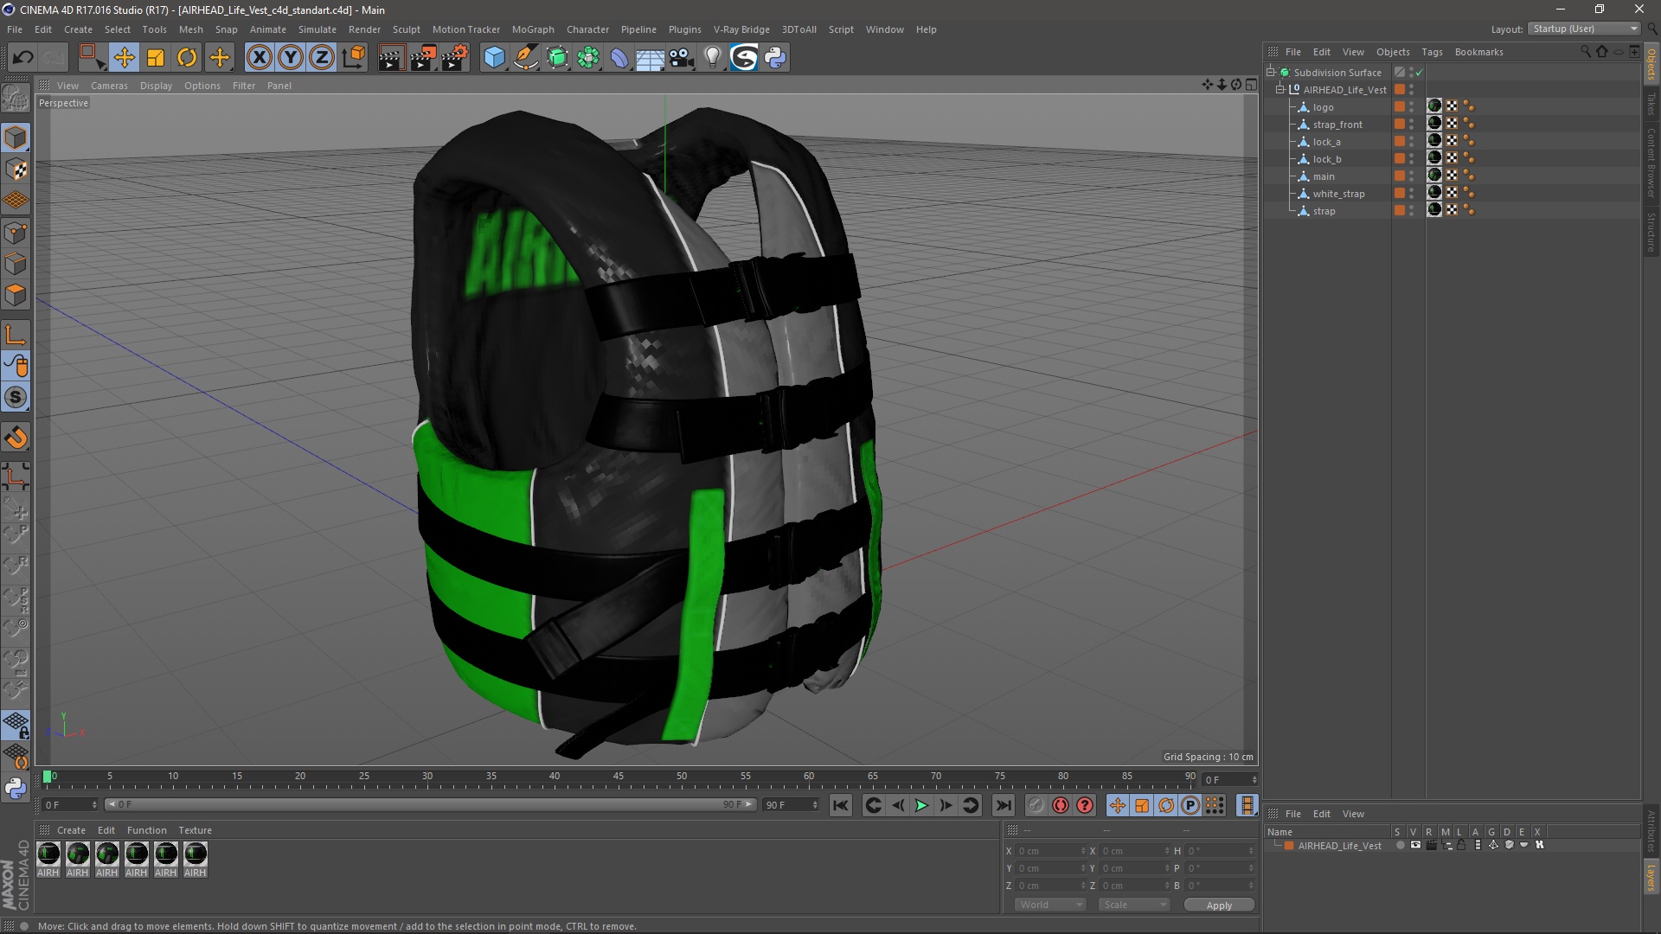This screenshot has width=1661, height=934.
Task: Select Edges mode in left palette
Action: [x=16, y=264]
